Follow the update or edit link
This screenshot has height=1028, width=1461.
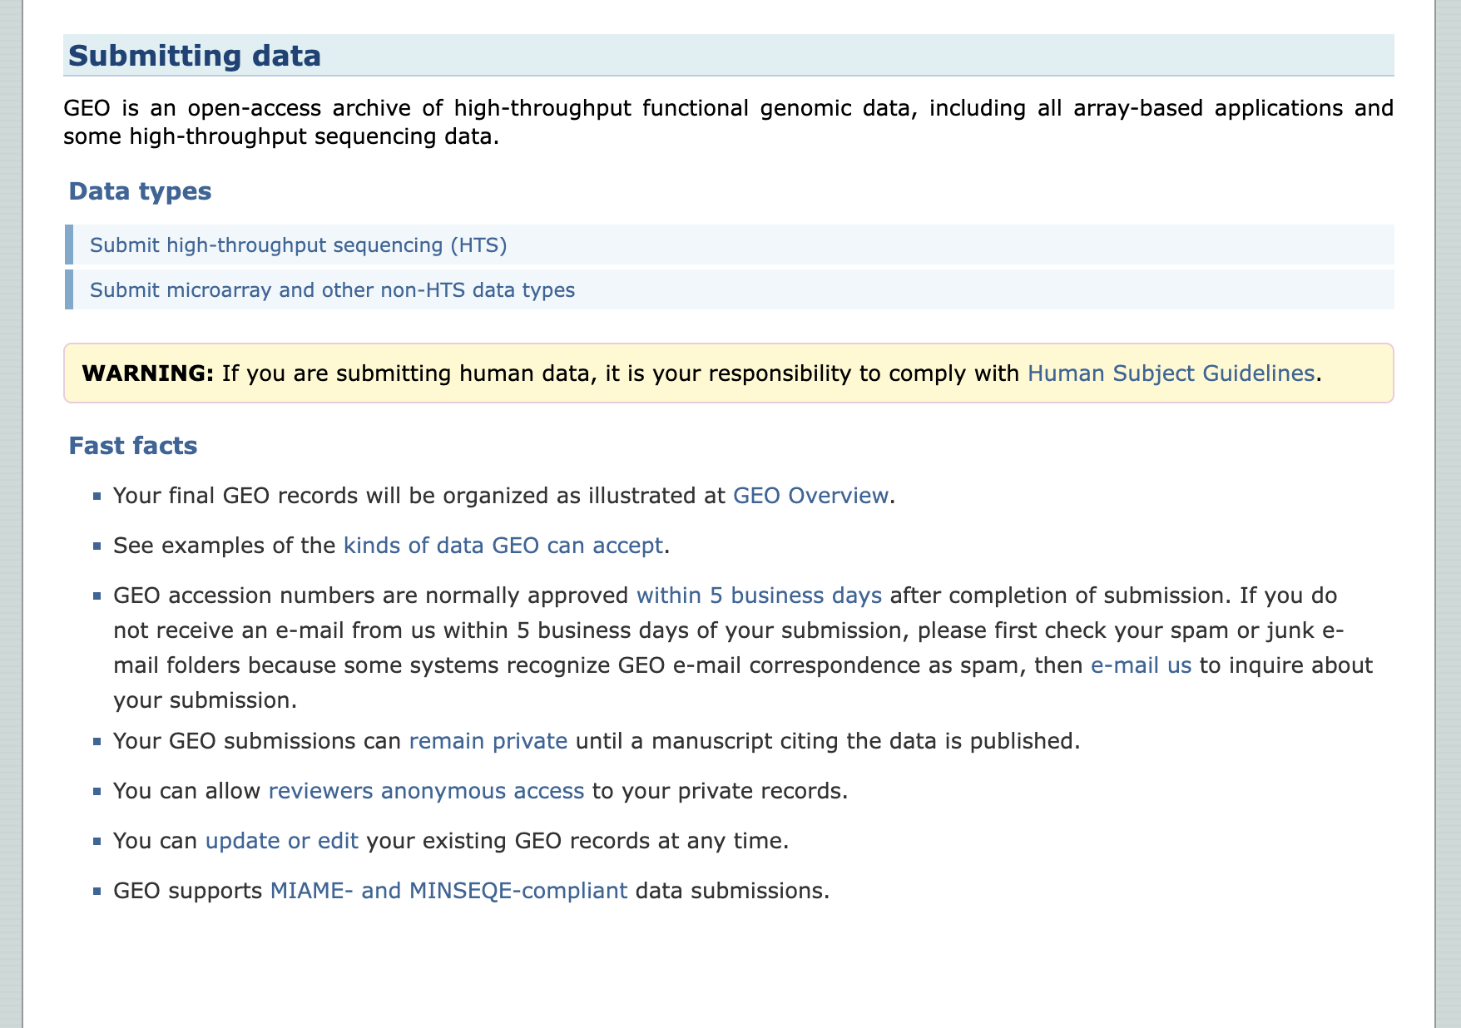[282, 840]
